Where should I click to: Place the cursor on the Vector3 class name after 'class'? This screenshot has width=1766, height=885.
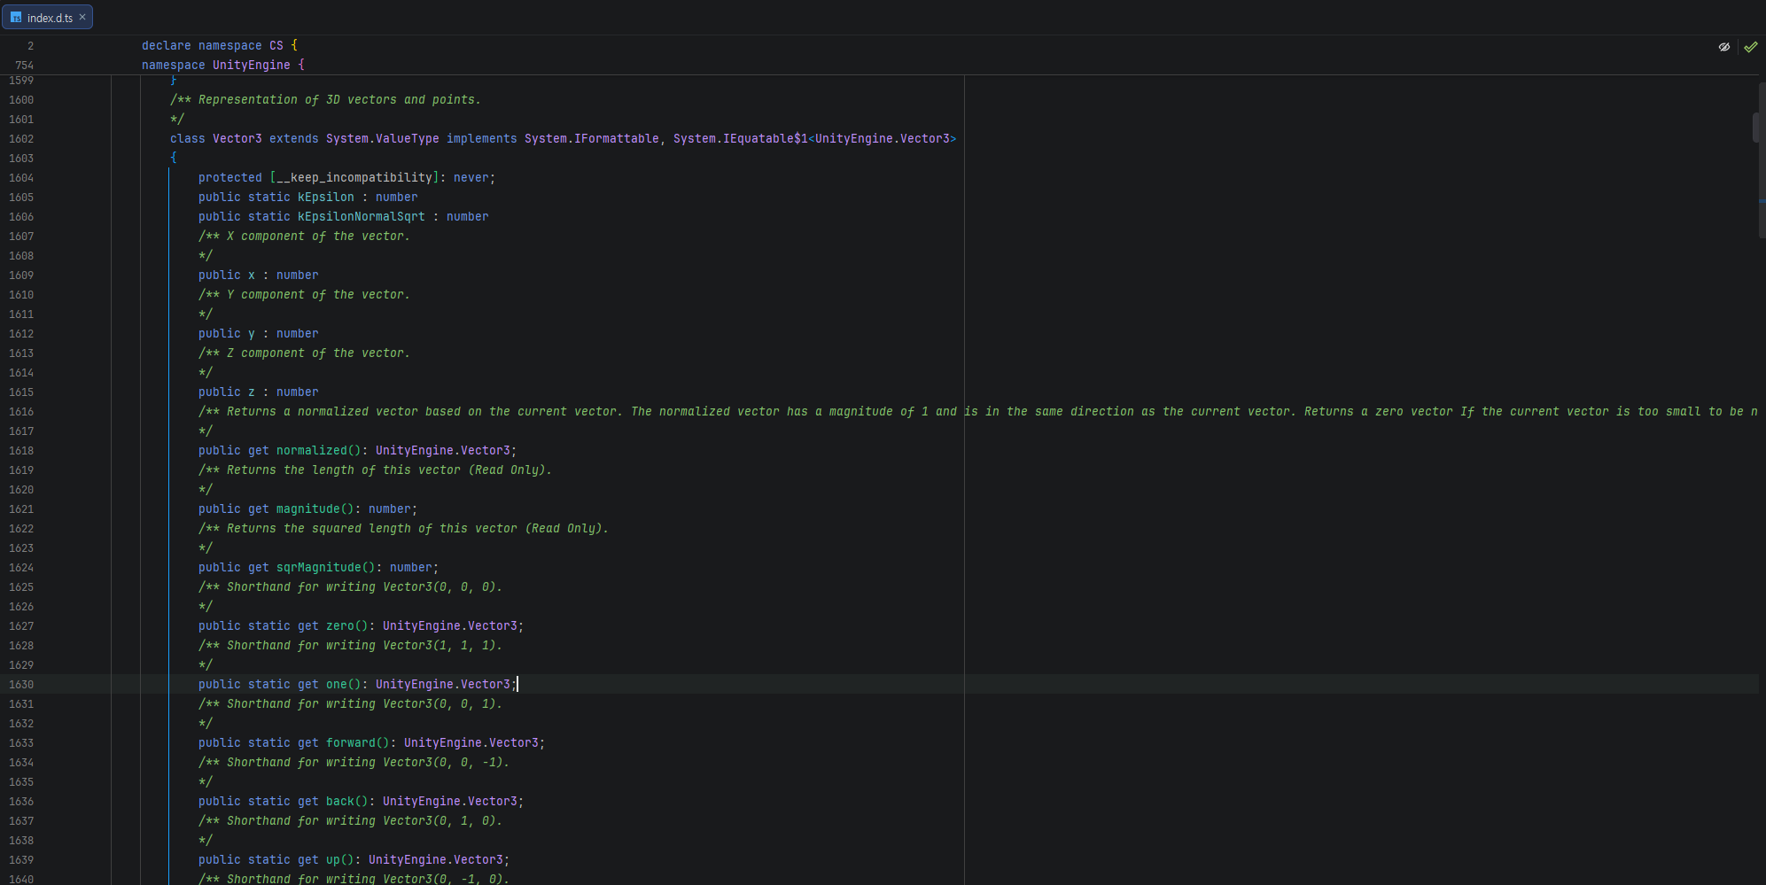click(x=237, y=139)
